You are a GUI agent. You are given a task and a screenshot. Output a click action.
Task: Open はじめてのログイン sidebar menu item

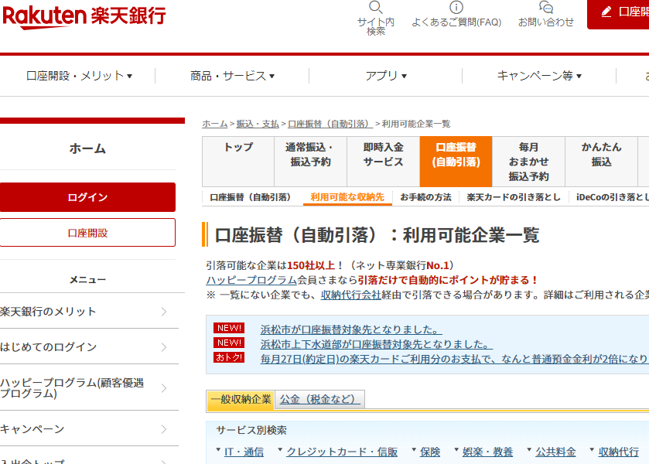(90, 347)
